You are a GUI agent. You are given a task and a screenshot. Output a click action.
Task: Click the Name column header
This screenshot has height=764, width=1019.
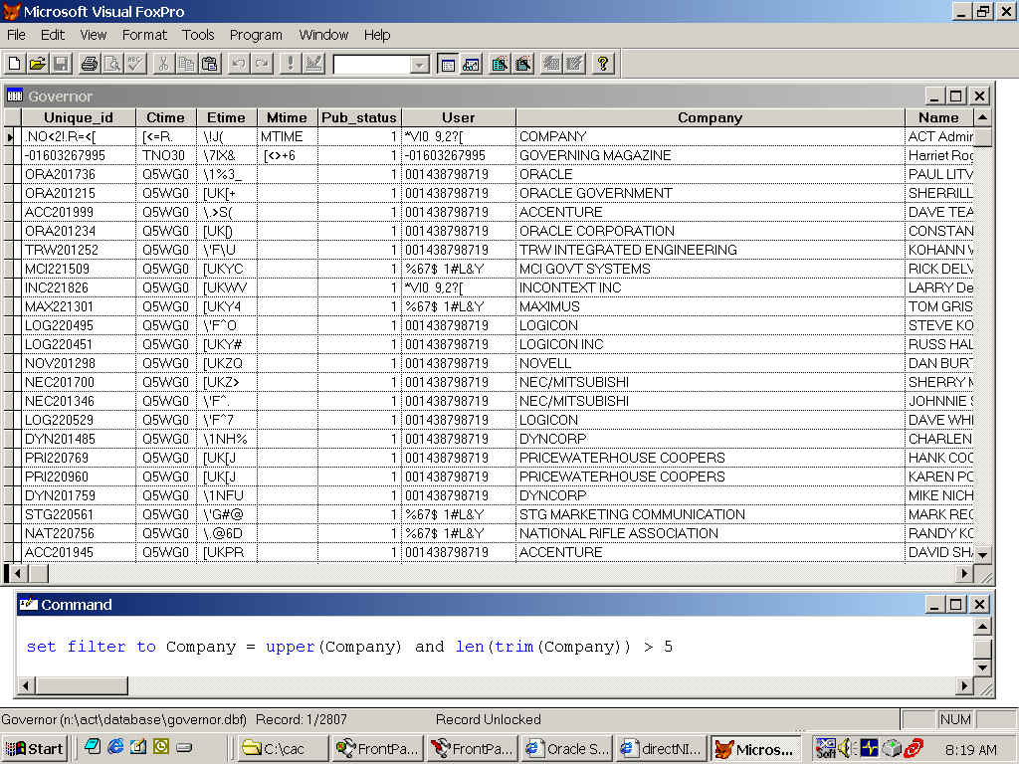tap(939, 117)
